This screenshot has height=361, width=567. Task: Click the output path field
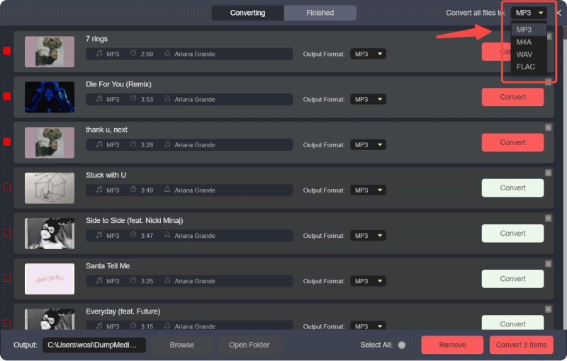[x=94, y=345]
